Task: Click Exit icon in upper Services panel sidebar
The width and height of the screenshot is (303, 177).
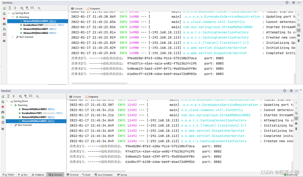Action: point(4,34)
